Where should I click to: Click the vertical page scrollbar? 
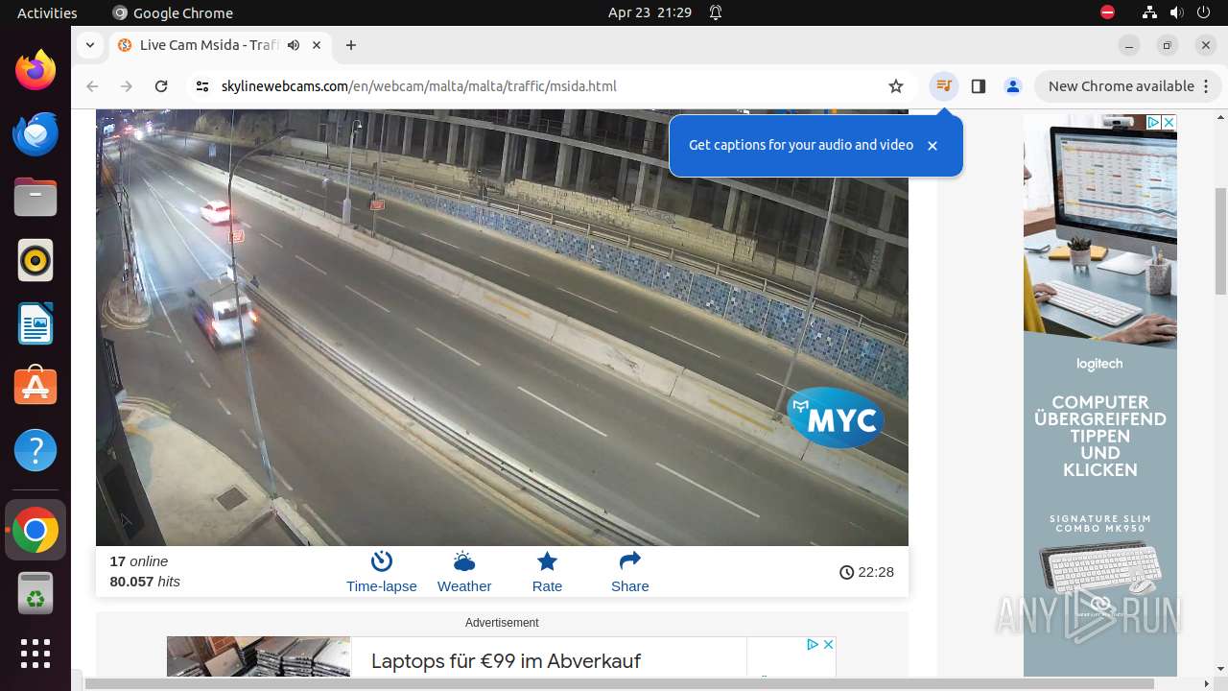coord(1221,240)
